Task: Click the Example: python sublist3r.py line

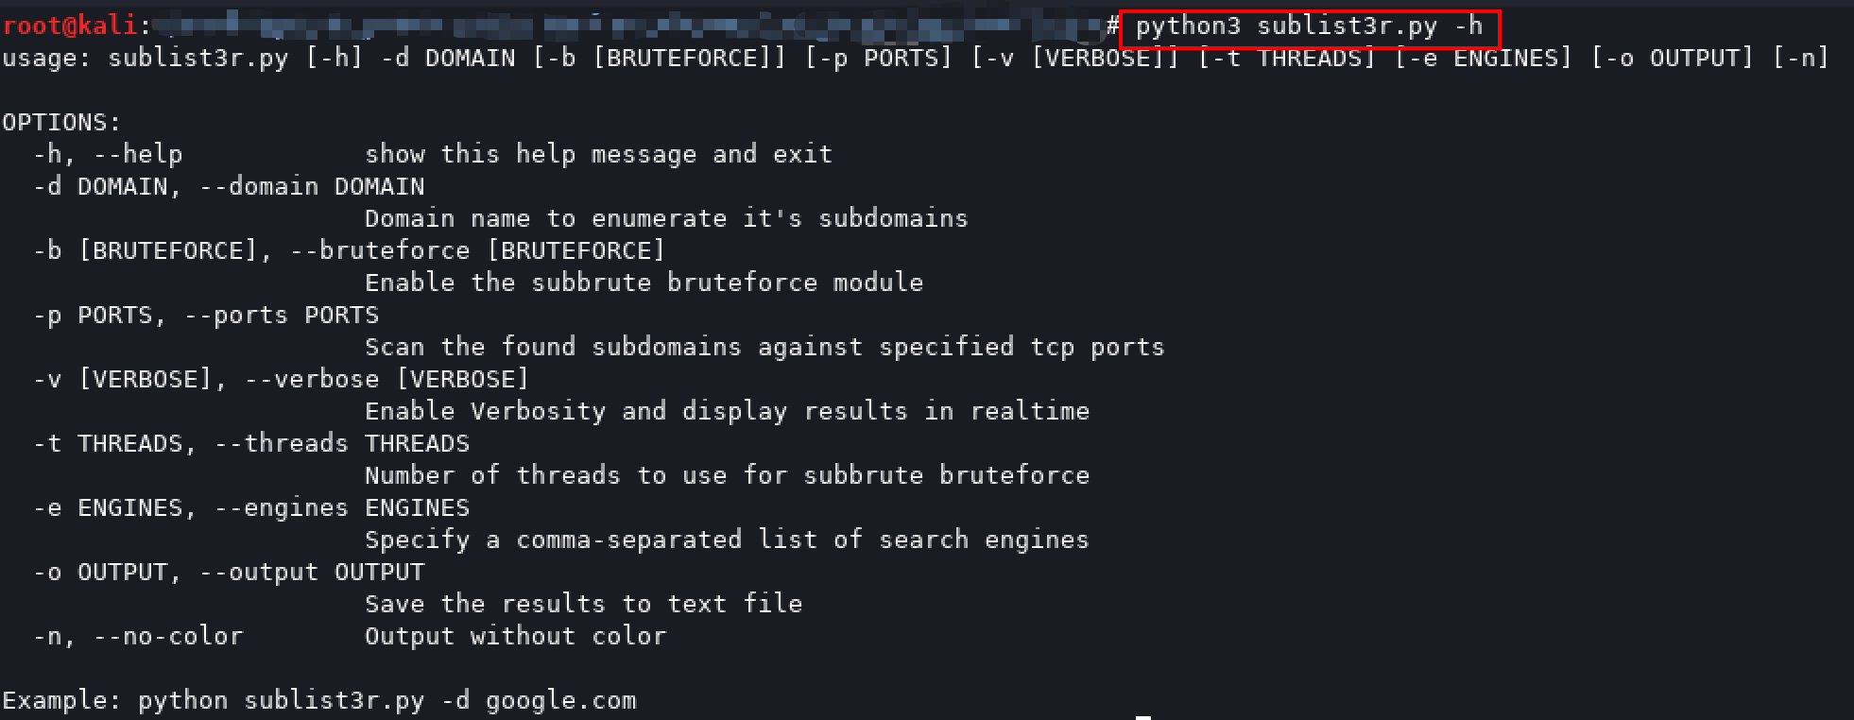Action: click(x=319, y=700)
